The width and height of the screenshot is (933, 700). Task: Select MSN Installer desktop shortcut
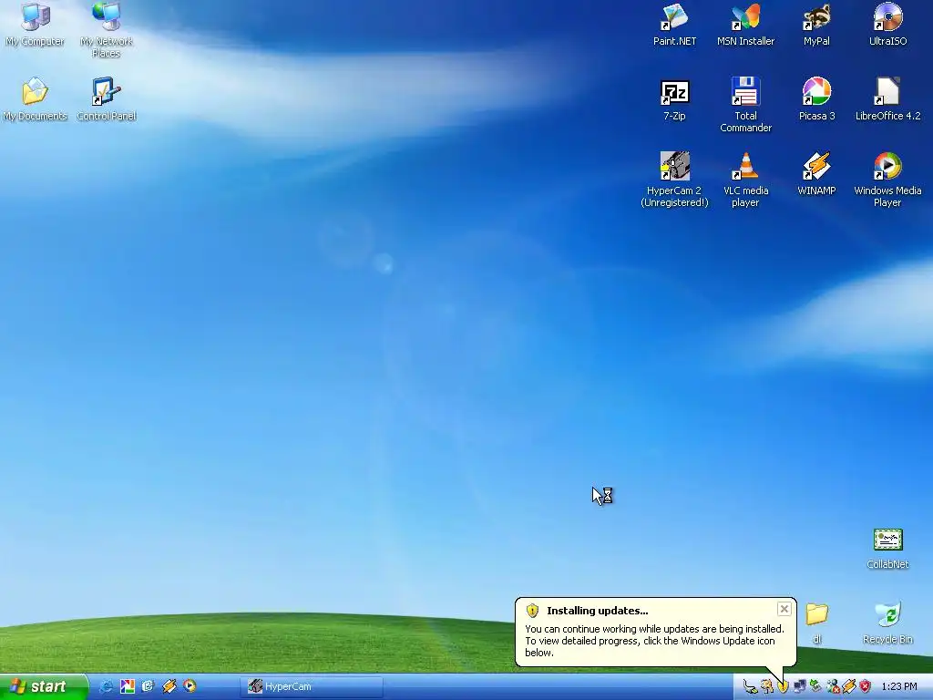(745, 25)
